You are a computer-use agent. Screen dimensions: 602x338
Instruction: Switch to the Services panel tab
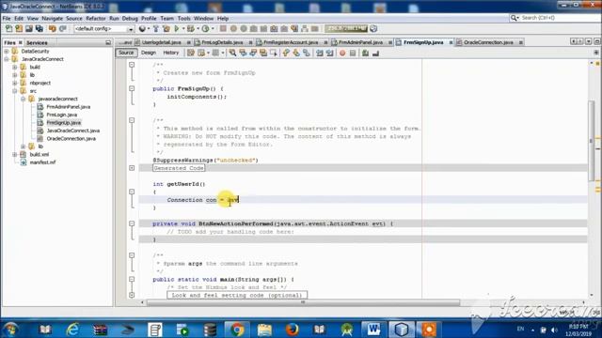coord(37,43)
